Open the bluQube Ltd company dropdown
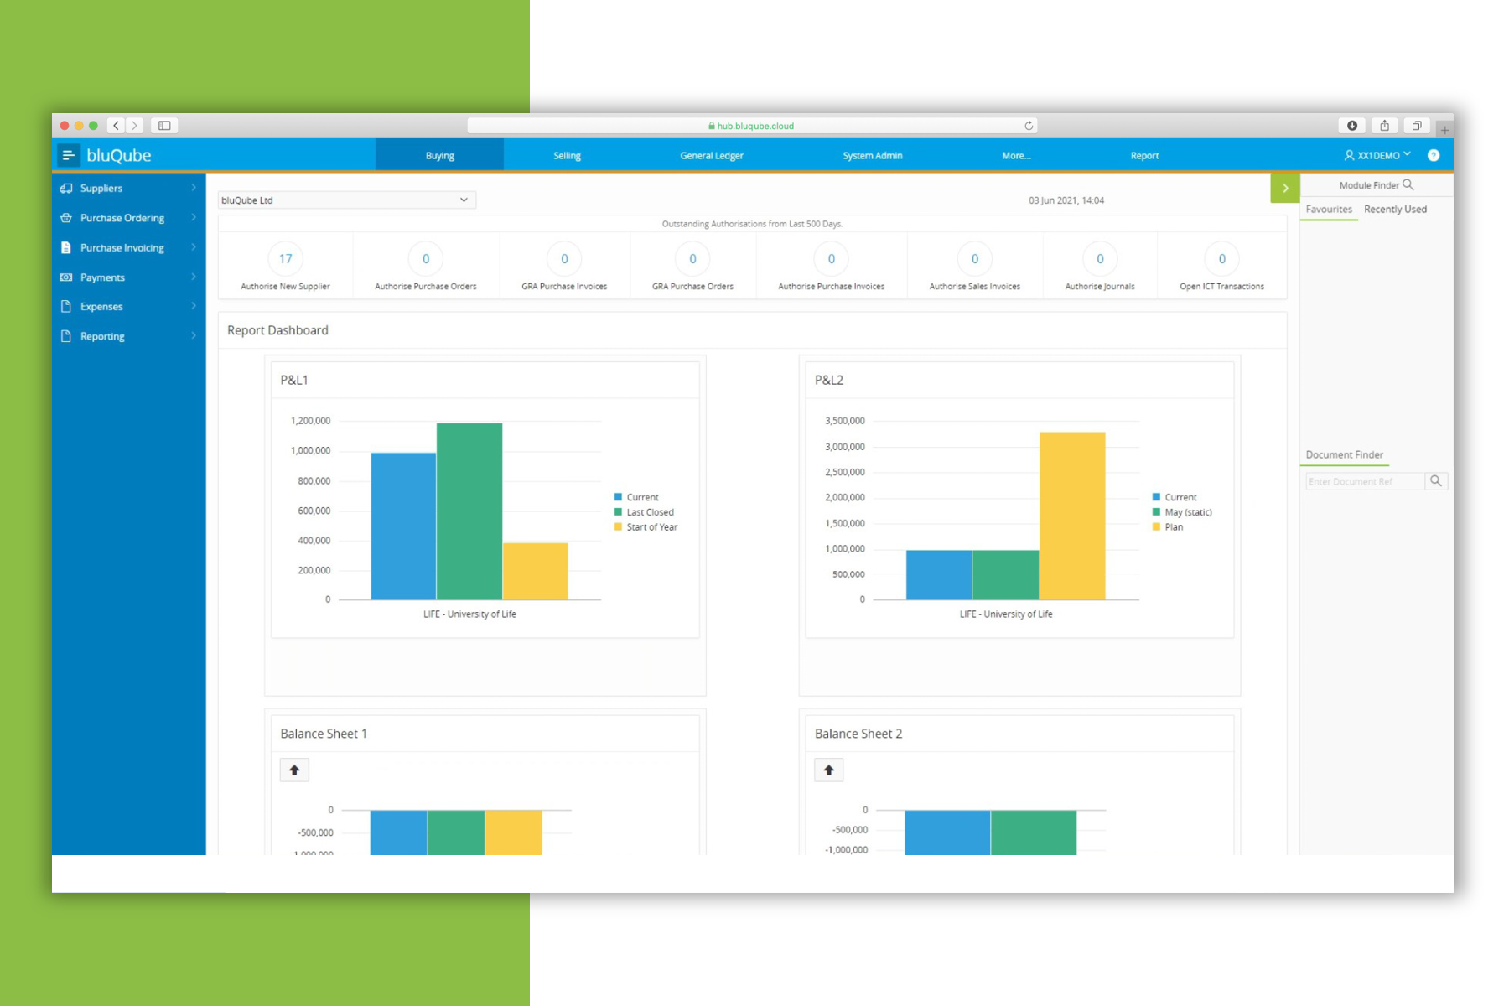The height and width of the screenshot is (1006, 1509). [x=347, y=200]
